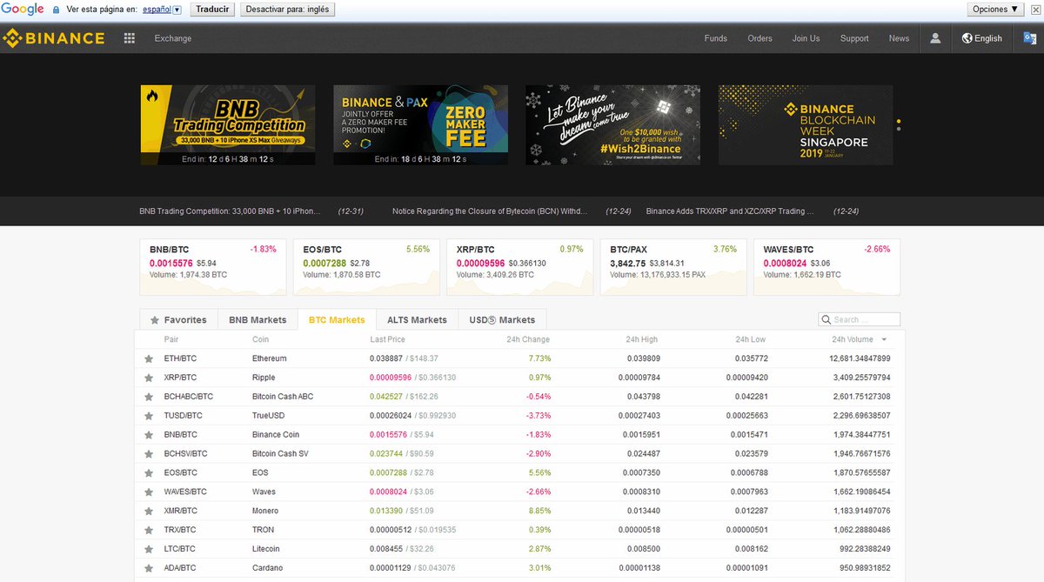Open the BNB/BTC ticker card

click(213, 267)
